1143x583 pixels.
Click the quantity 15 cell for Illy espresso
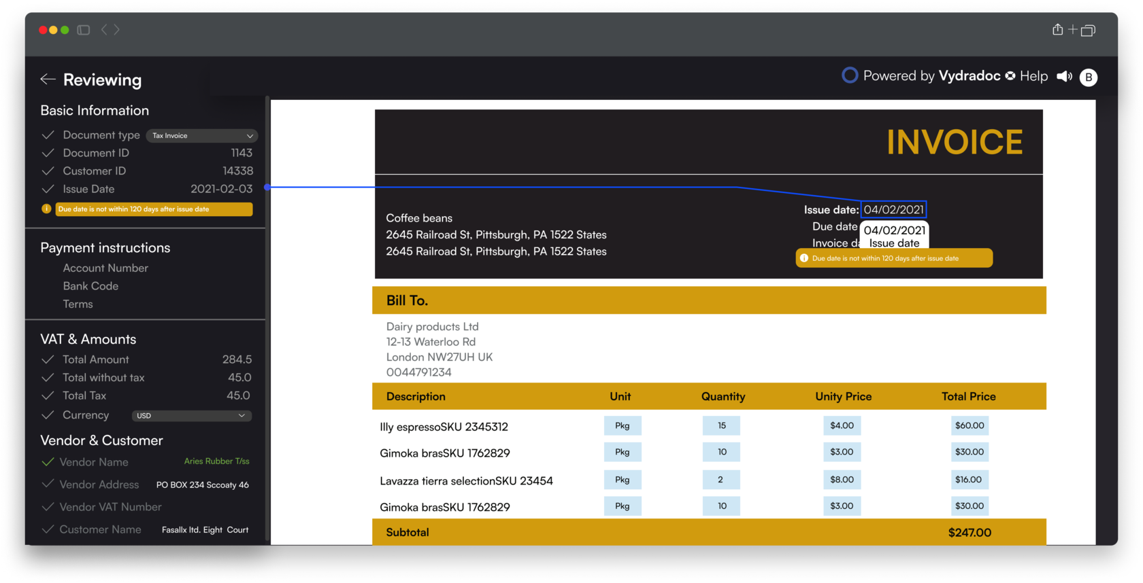pos(721,425)
